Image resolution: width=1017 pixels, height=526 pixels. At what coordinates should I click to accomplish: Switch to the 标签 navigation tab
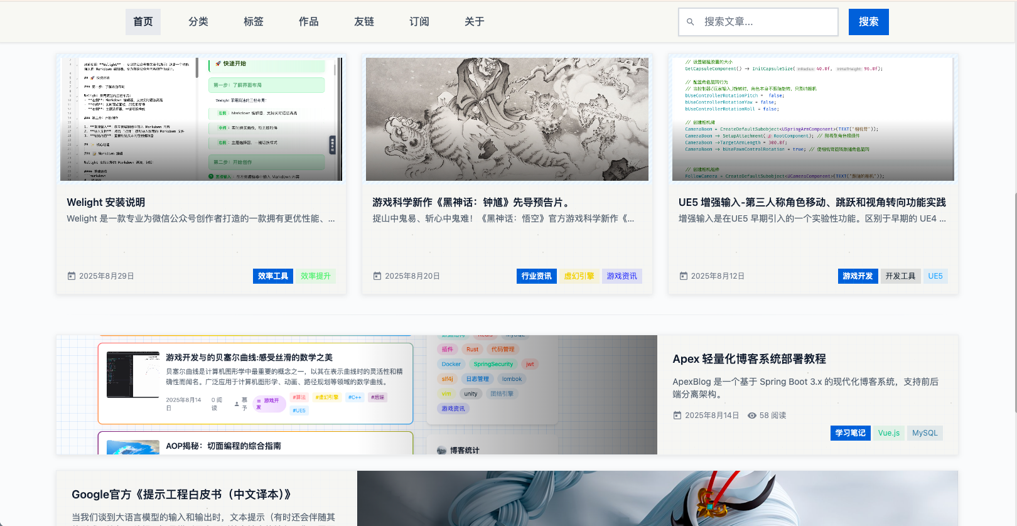click(x=254, y=22)
